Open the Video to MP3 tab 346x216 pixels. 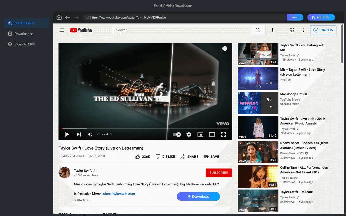coord(24,44)
